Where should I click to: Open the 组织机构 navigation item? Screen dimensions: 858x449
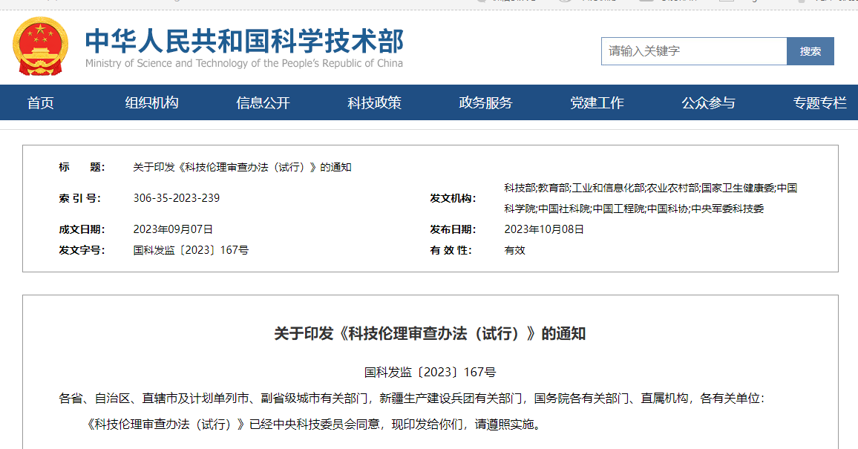pos(151,103)
